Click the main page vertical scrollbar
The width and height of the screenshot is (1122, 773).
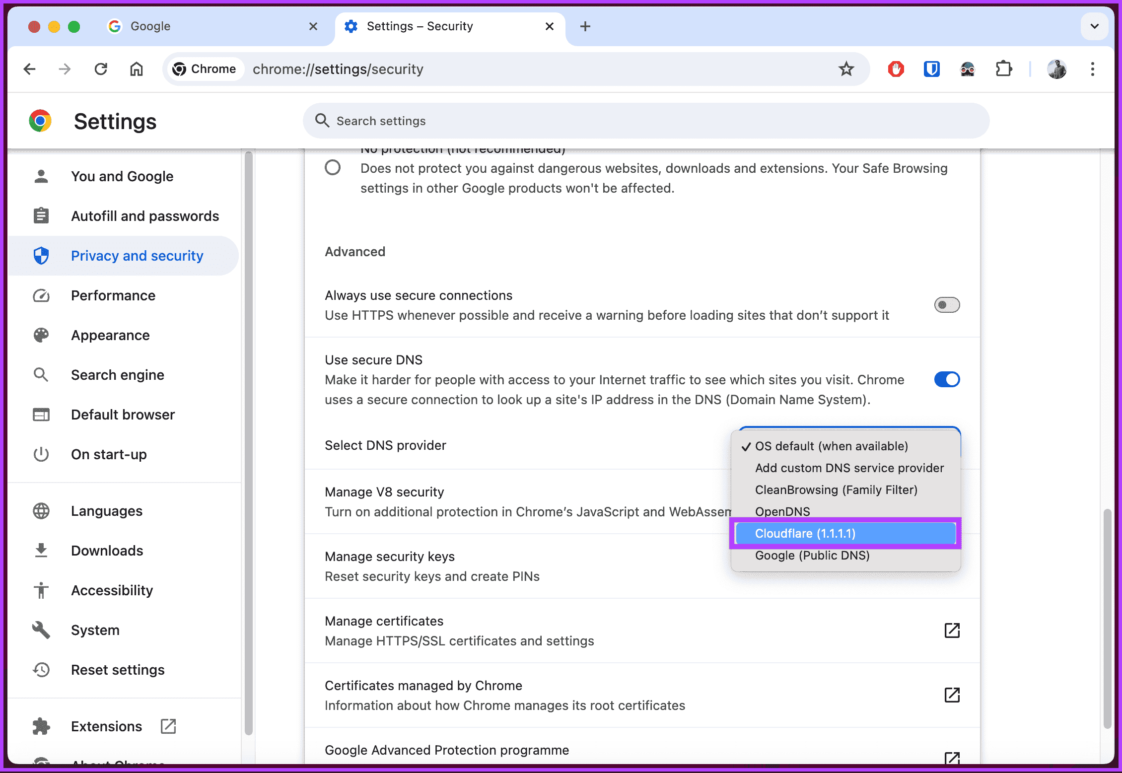1107,618
